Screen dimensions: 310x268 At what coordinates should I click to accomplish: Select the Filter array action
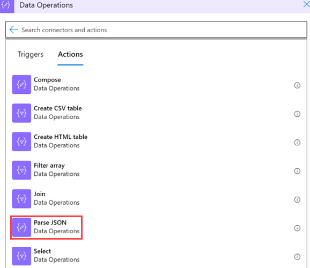click(x=49, y=166)
